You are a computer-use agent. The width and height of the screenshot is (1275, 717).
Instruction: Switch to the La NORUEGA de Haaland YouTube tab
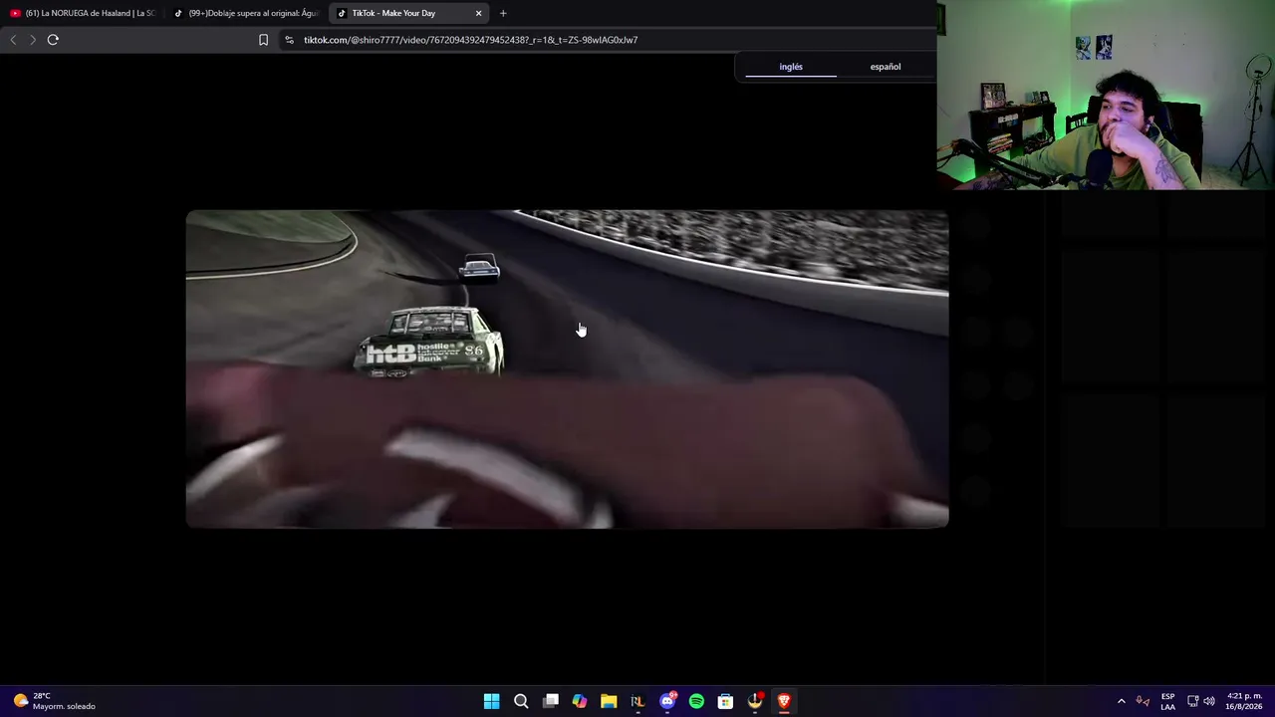83,13
